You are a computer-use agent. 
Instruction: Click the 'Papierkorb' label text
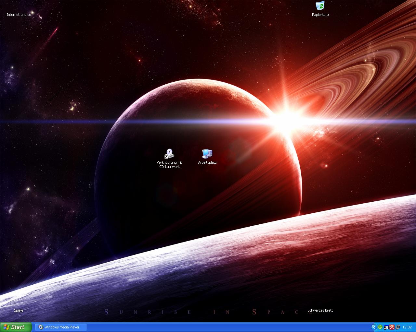(x=320, y=15)
